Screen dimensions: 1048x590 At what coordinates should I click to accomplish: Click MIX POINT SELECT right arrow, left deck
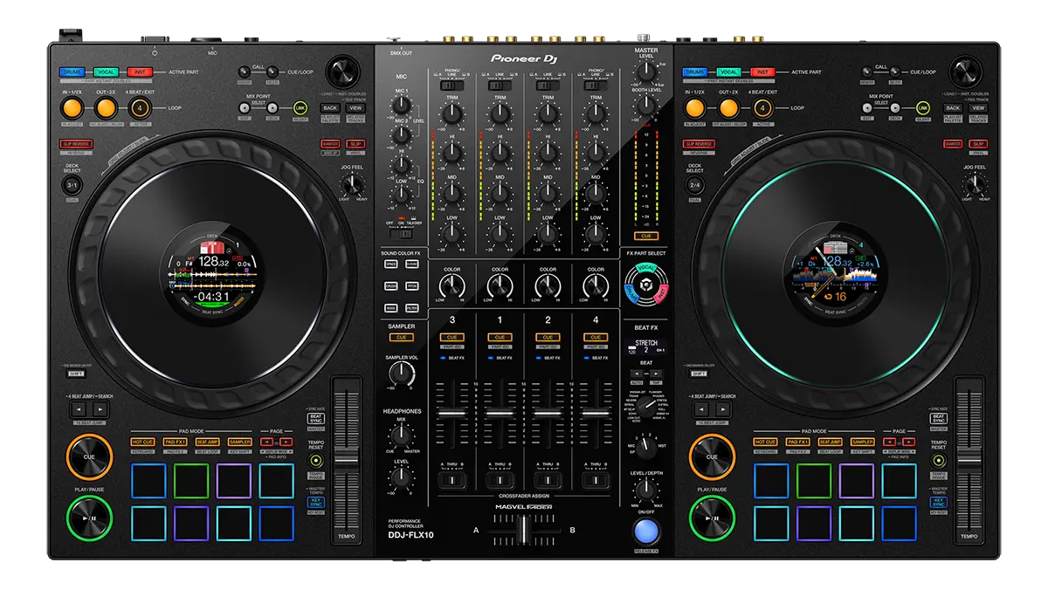272,107
